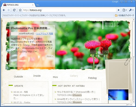Viewport: 136px width, 107px height.
Task: Open the Photomatix Pro article title
Action: coord(30,28)
